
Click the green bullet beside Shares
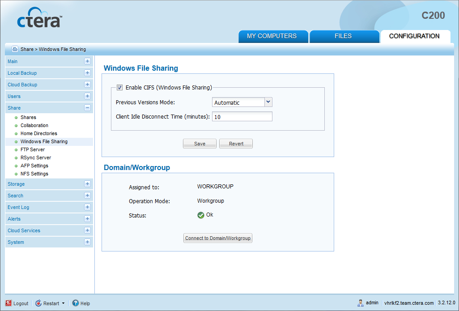16,118
